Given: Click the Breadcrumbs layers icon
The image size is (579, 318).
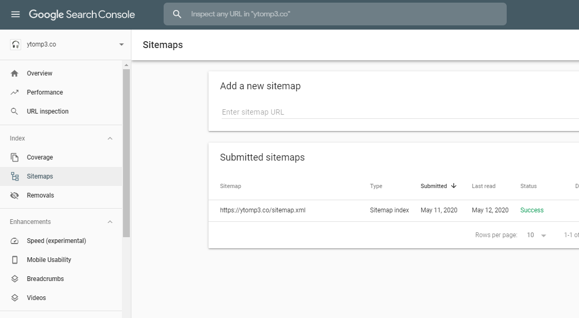Looking at the screenshot, I should [14, 279].
